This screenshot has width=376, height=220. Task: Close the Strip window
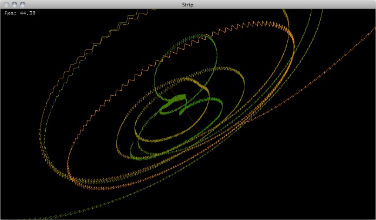(6, 5)
